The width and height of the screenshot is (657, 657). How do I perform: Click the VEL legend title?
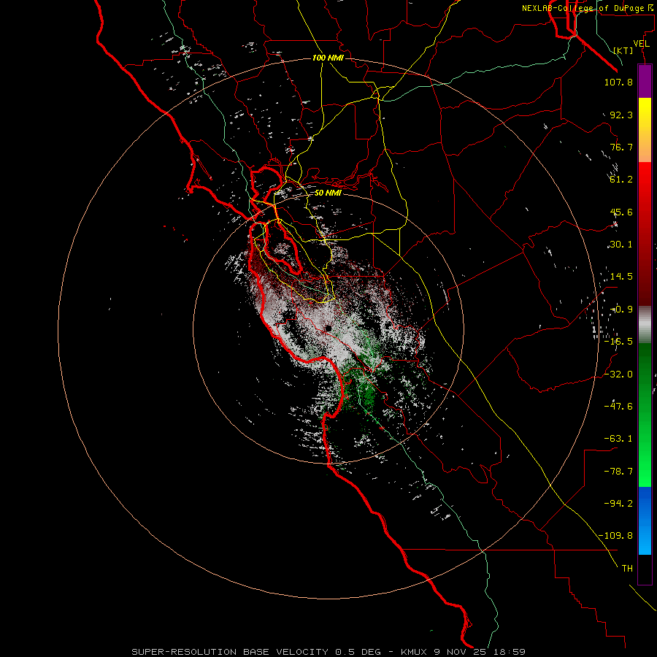[x=641, y=43]
